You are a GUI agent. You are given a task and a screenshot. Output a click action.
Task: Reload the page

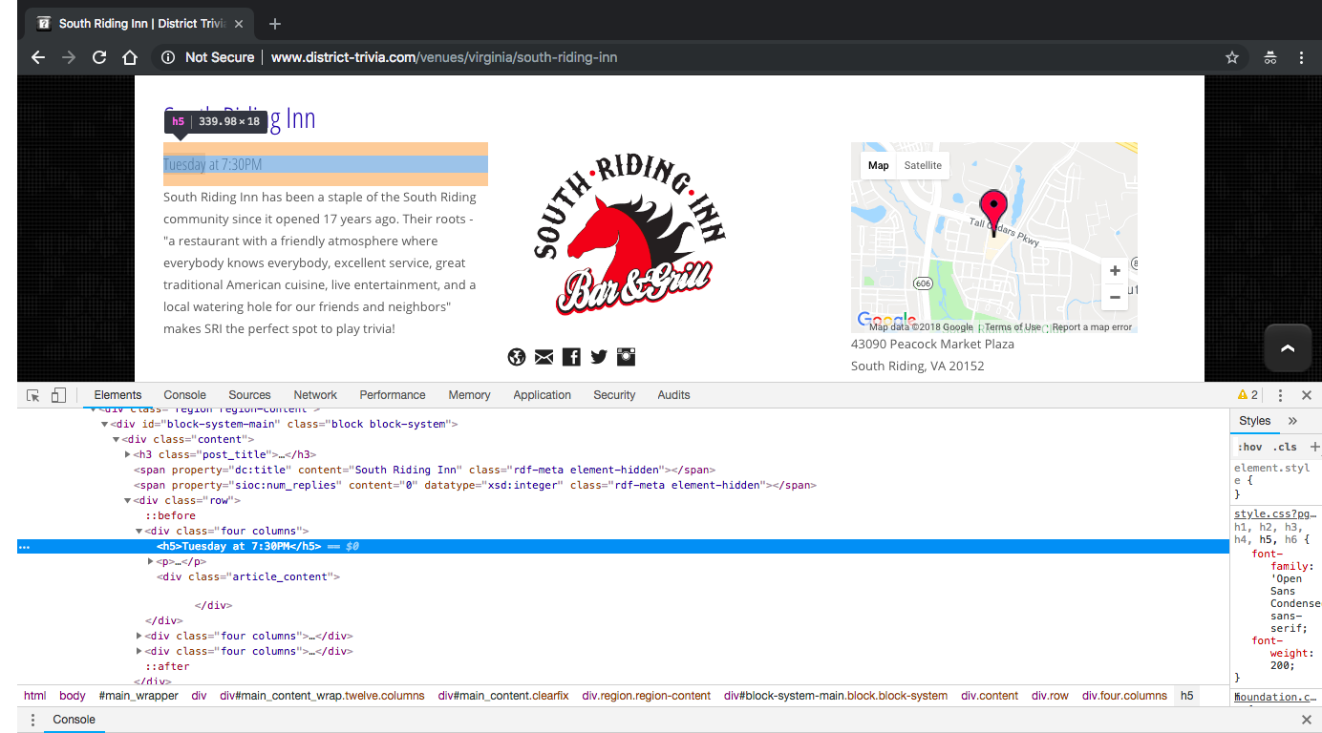[x=99, y=57]
